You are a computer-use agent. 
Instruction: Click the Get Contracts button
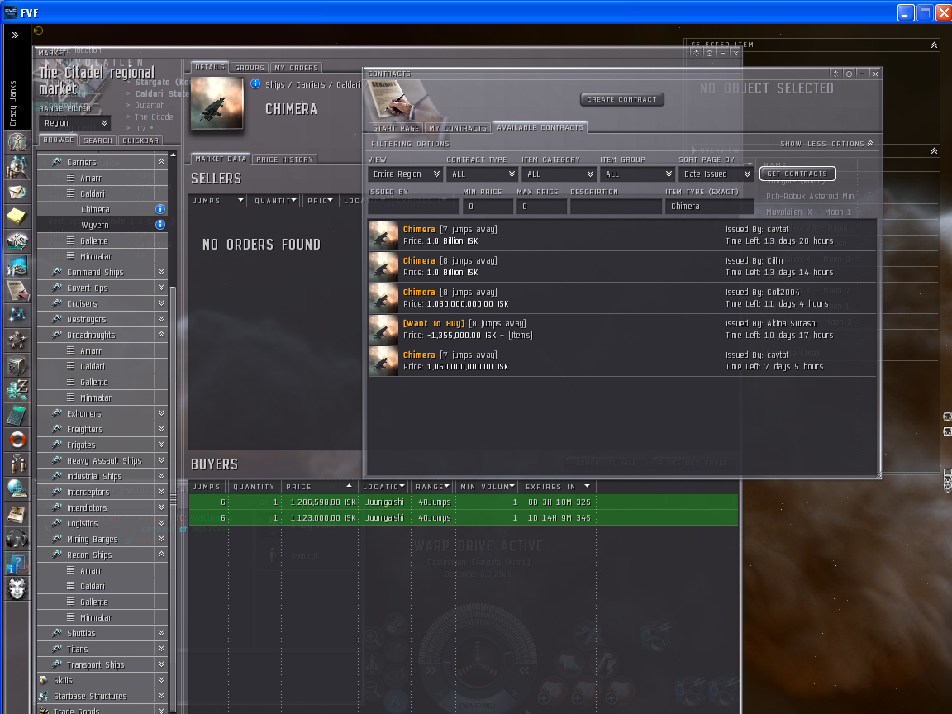pyautogui.click(x=797, y=174)
